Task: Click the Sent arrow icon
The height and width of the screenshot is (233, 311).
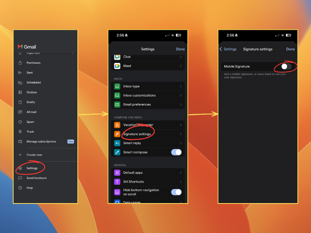Action: 20,73
